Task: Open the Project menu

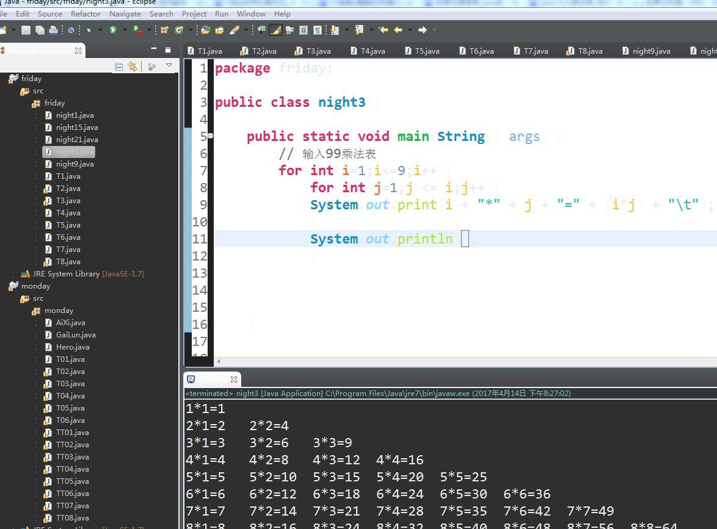Action: click(x=194, y=13)
